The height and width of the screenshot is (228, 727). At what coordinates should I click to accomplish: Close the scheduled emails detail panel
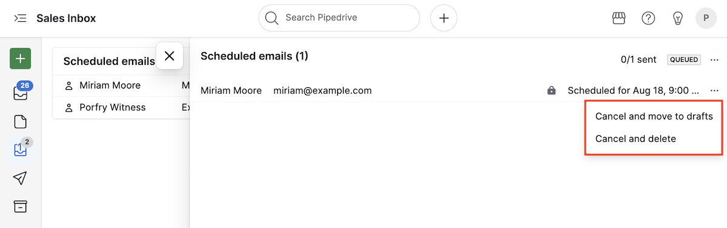[170, 56]
